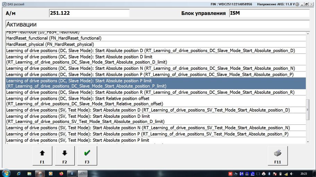Click the Активации heading

[22, 24]
